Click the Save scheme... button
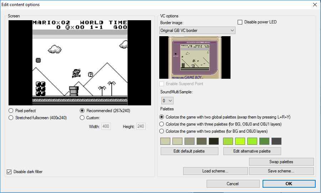This screenshot has width=321, height=193. [x=281, y=171]
